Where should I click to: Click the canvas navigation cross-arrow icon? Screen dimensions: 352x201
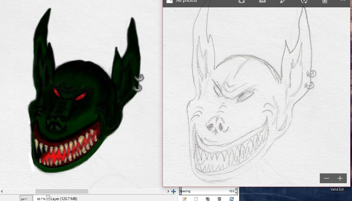pos(174,191)
